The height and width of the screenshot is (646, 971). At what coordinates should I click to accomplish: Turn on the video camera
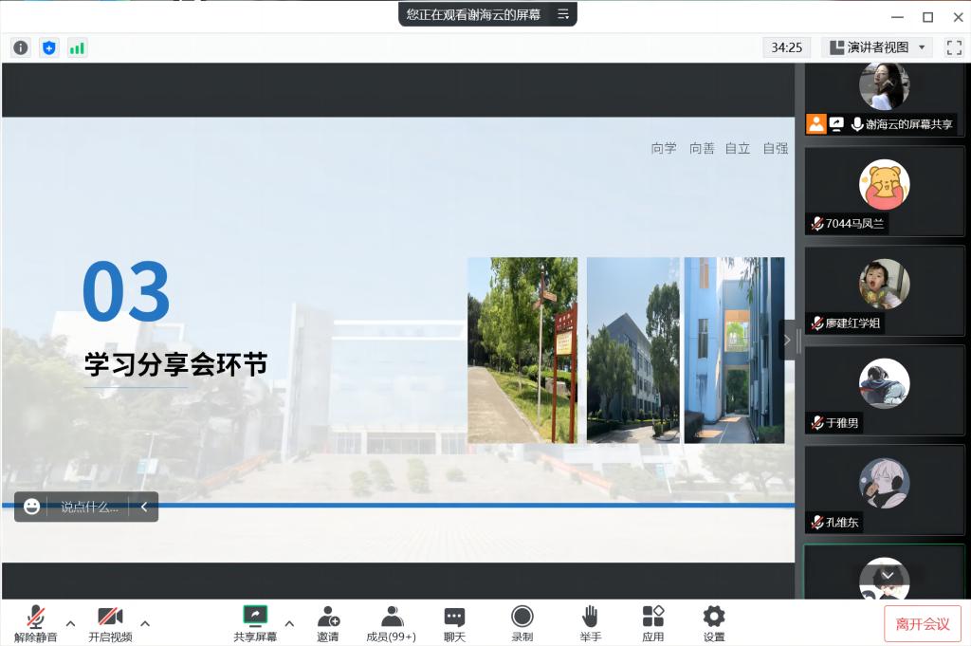click(110, 623)
